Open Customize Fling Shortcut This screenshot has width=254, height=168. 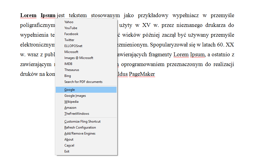(x=86, y=122)
